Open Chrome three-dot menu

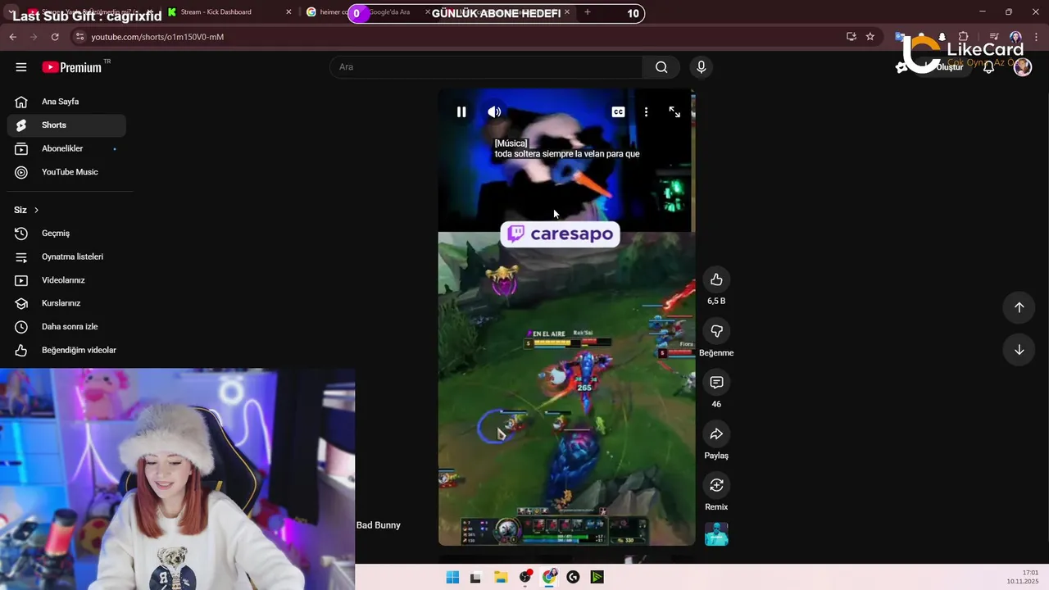1037,37
